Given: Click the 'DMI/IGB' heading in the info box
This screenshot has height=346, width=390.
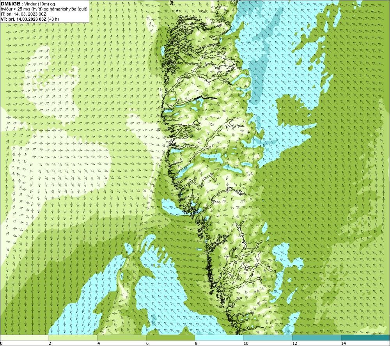Looking at the screenshot, I should [x=11, y=4].
